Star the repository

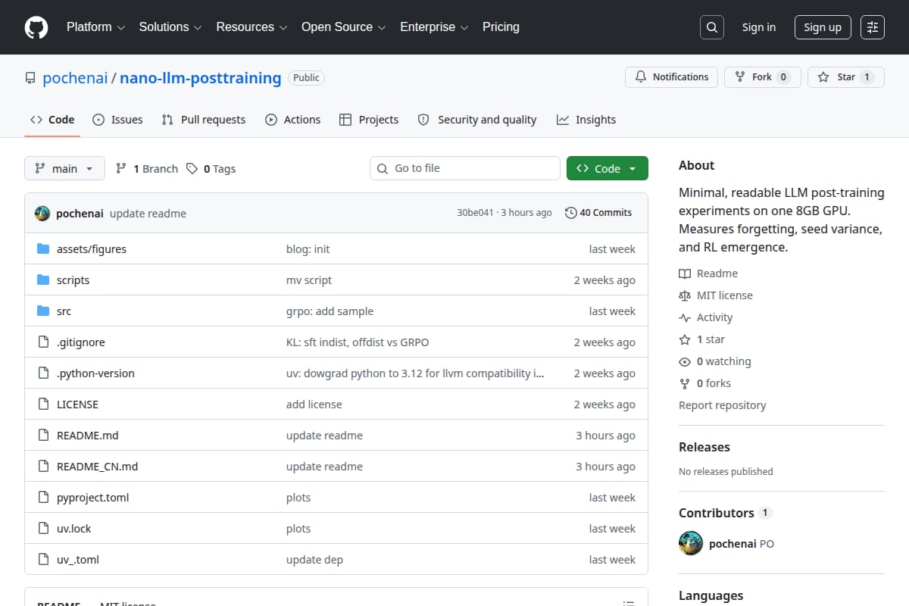pyautogui.click(x=846, y=77)
